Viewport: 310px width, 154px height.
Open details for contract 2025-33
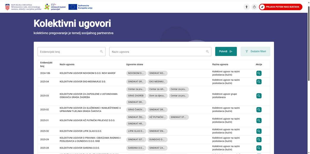[x=259, y=96]
